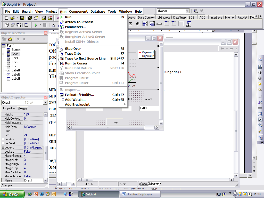Select Label2 in the Object TreeView
Viewport: 264px width, 198px height.
16,75
